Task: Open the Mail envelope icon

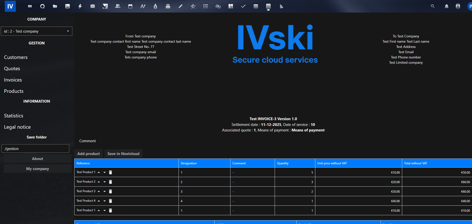Action: click(93, 6)
